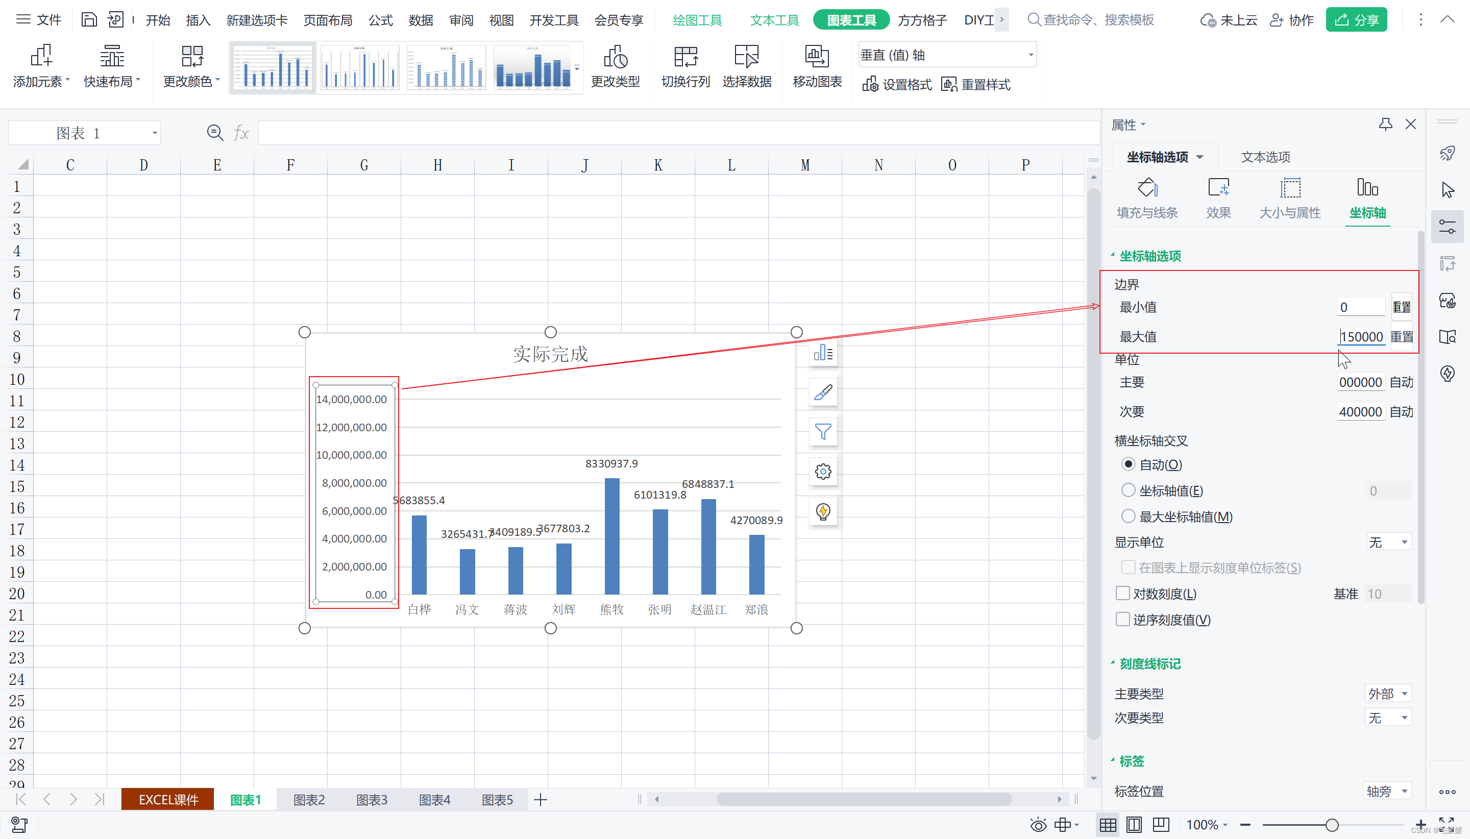Click the 切换行列 switch row/column icon
Screen dimensions: 1470x839
point(685,57)
